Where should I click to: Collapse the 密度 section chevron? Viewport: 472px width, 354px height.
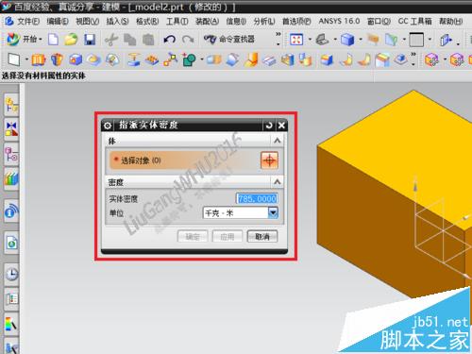277,181
